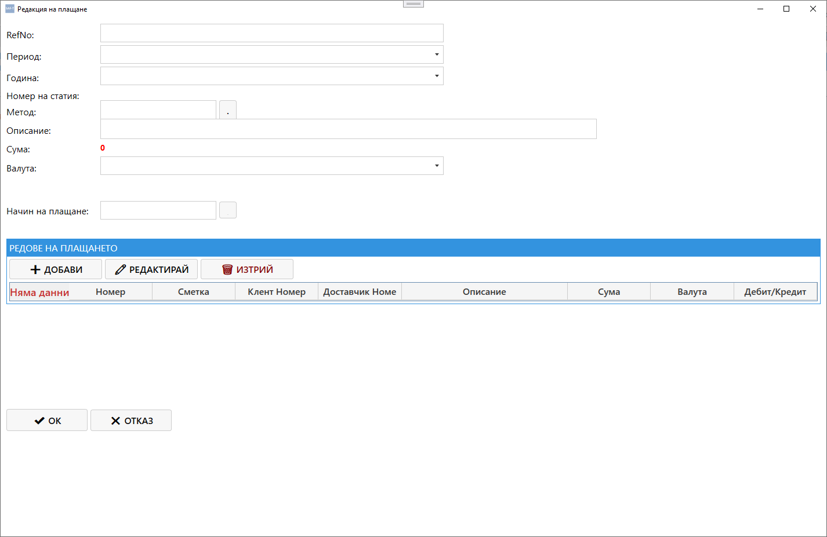Click the RefNo input field
The width and height of the screenshot is (827, 537).
(271, 33)
